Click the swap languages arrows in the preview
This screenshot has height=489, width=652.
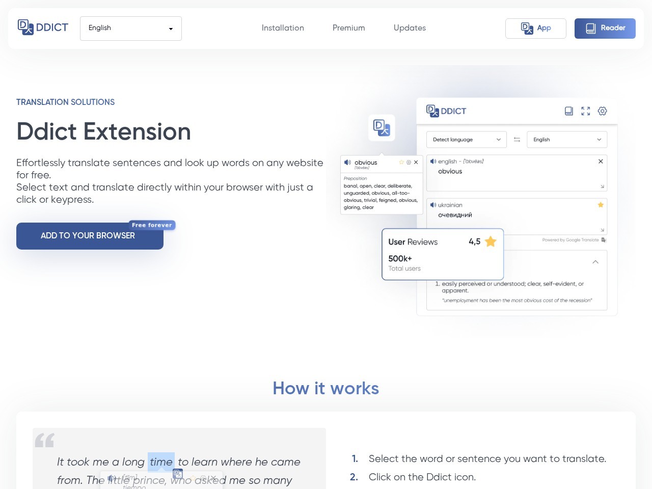[x=517, y=140]
